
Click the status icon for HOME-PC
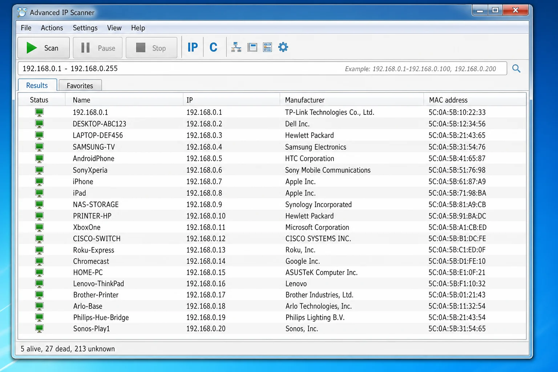[39, 272]
